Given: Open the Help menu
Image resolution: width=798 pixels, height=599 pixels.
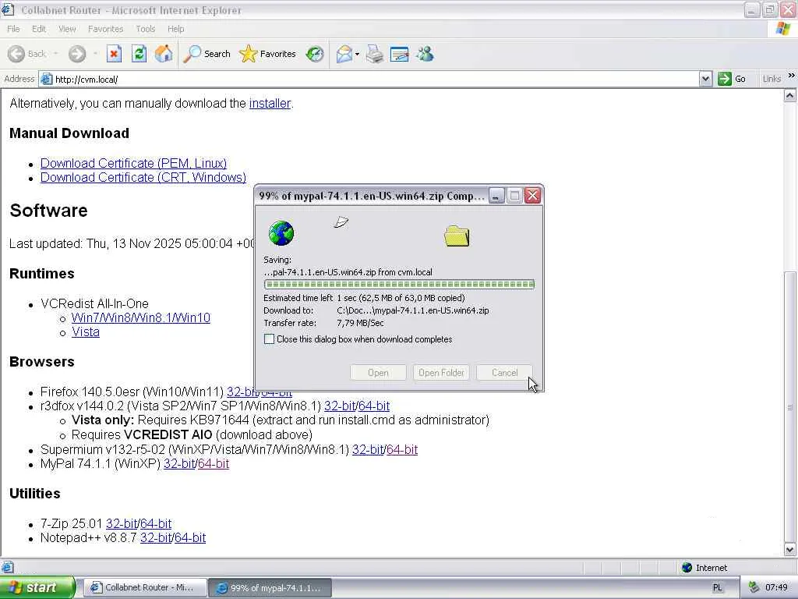Looking at the screenshot, I should coord(175,29).
